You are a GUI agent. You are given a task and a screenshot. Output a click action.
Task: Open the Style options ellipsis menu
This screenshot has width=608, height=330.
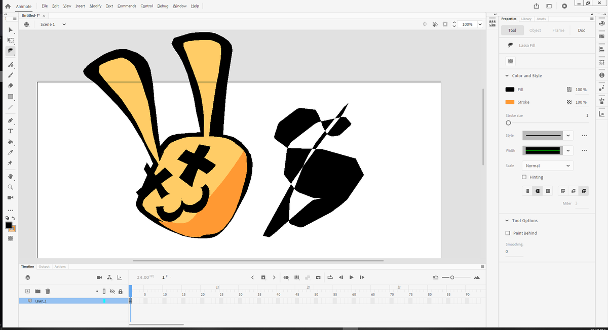click(x=584, y=136)
